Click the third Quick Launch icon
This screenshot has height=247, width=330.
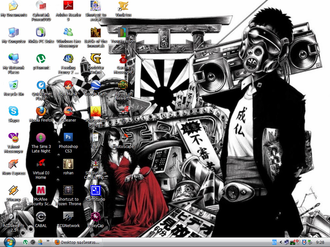(x=40, y=242)
